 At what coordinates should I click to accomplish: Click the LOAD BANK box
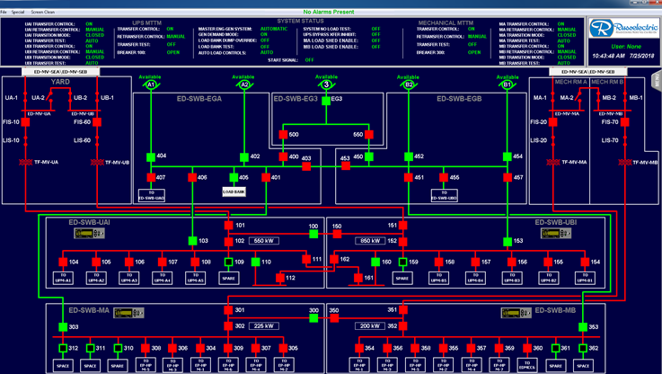tap(234, 191)
